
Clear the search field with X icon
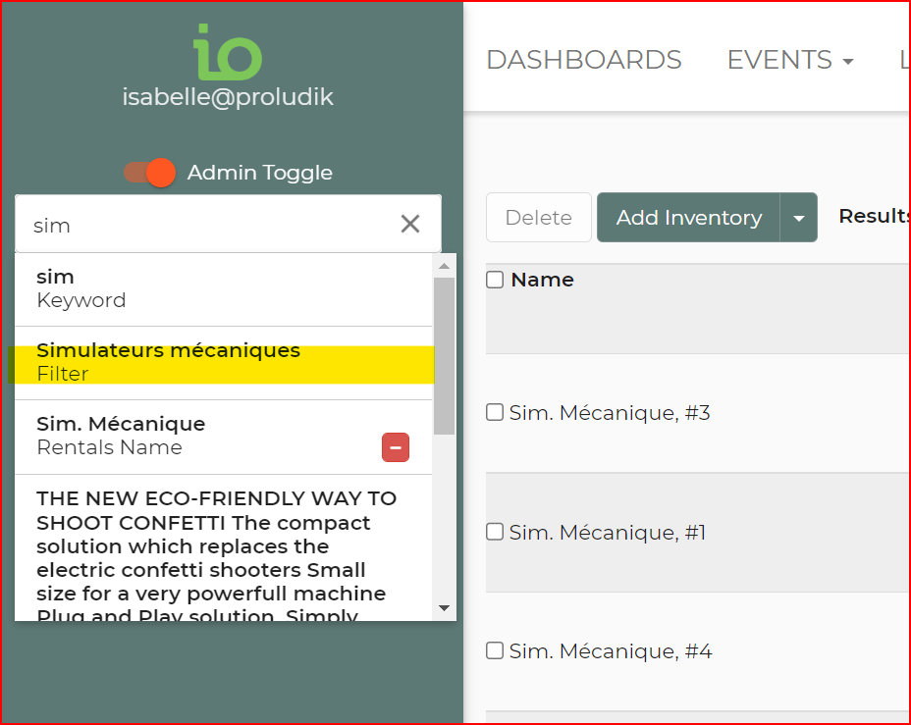click(410, 225)
